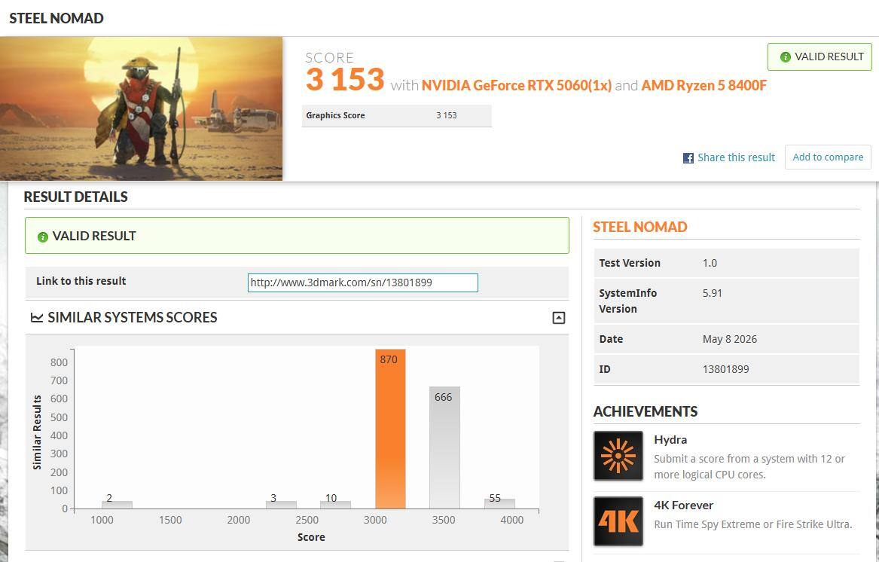Open the NVIDIA GeForce RTX 5060 link
The height and width of the screenshot is (562, 879).
click(516, 85)
